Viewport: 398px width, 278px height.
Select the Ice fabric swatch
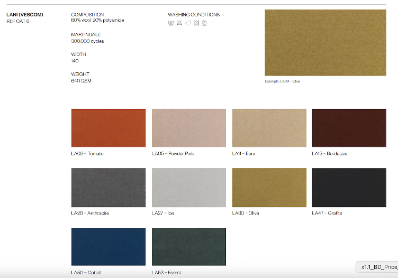189,188
